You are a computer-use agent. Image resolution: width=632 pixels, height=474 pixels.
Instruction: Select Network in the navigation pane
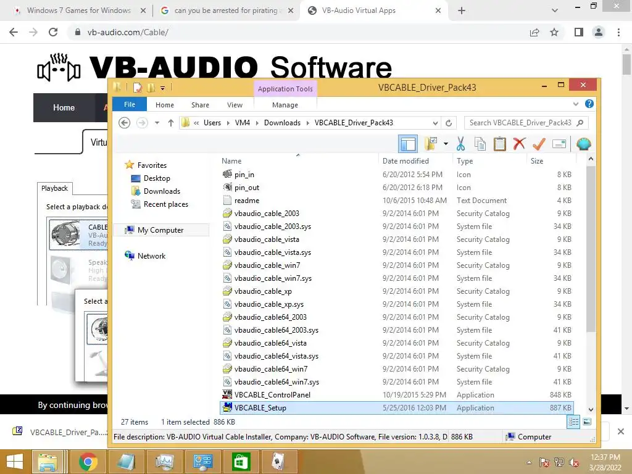pyautogui.click(x=151, y=256)
